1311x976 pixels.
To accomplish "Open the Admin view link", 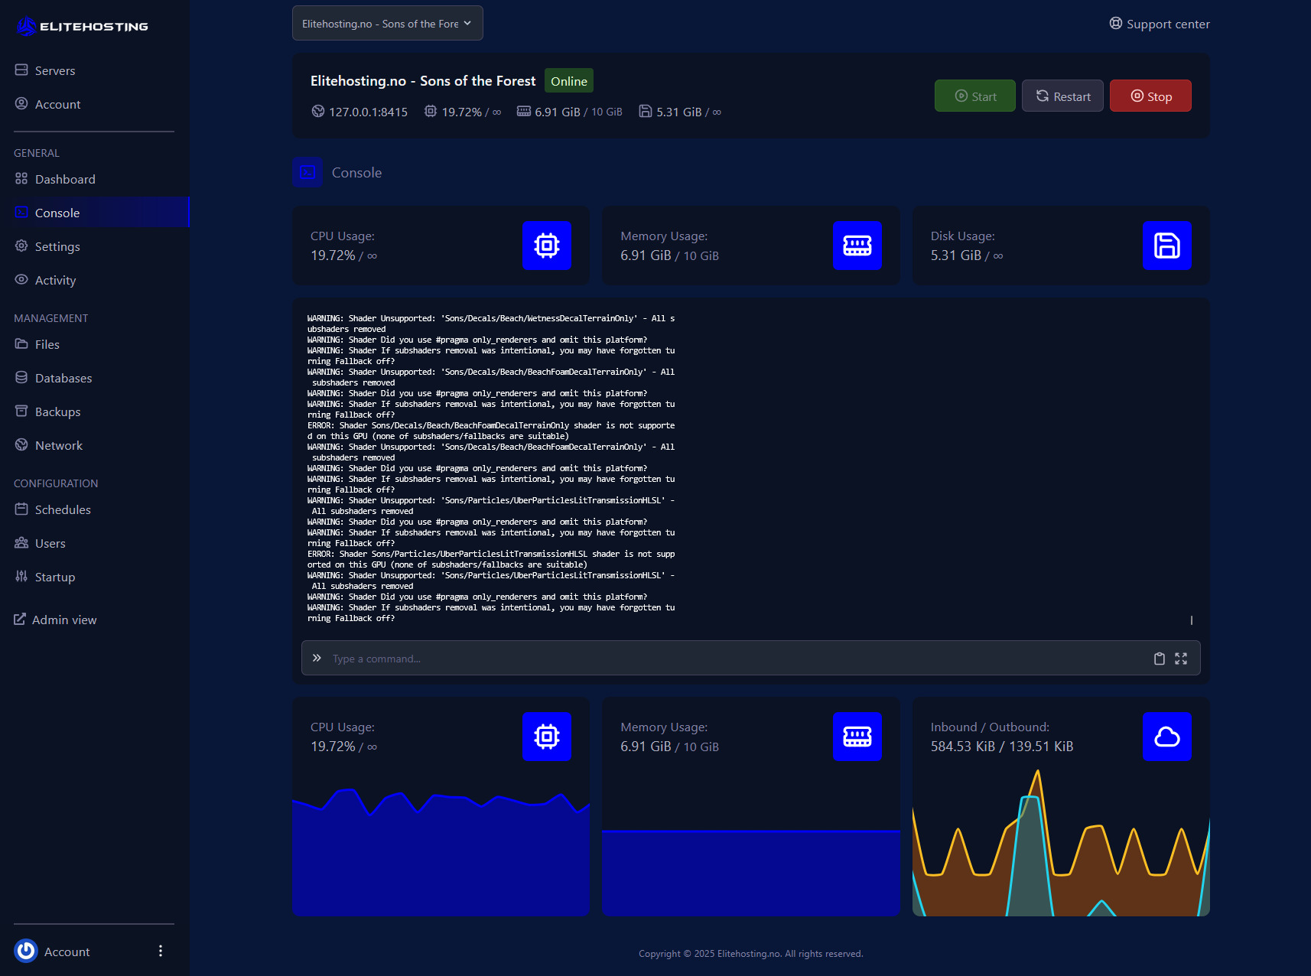I will point(64,620).
